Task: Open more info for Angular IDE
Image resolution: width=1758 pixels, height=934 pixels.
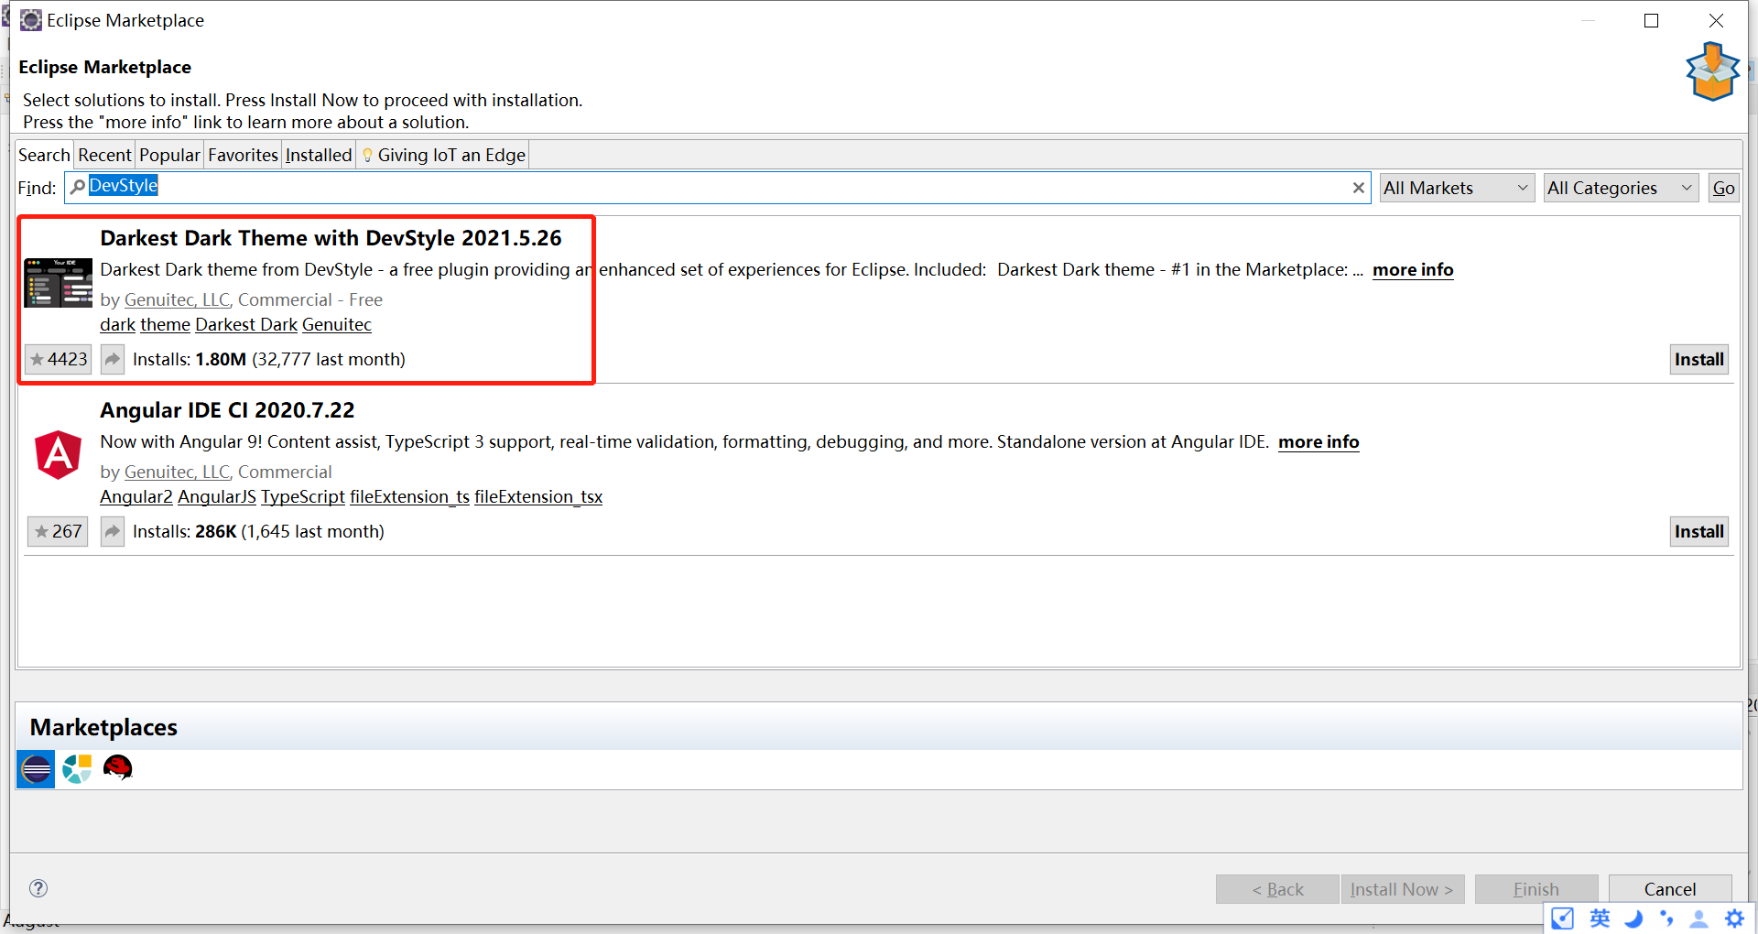Action: point(1318,441)
